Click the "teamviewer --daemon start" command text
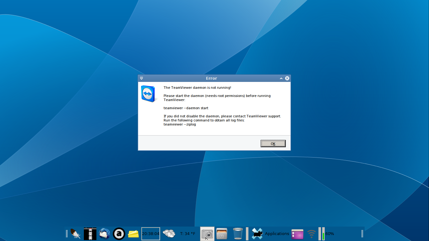 [x=186, y=108]
